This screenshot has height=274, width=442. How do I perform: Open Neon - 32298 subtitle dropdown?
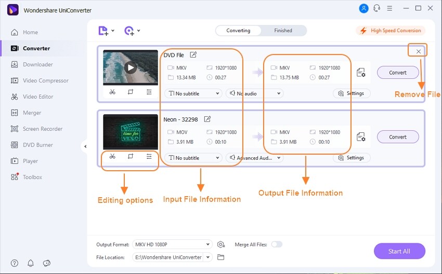tap(193, 158)
